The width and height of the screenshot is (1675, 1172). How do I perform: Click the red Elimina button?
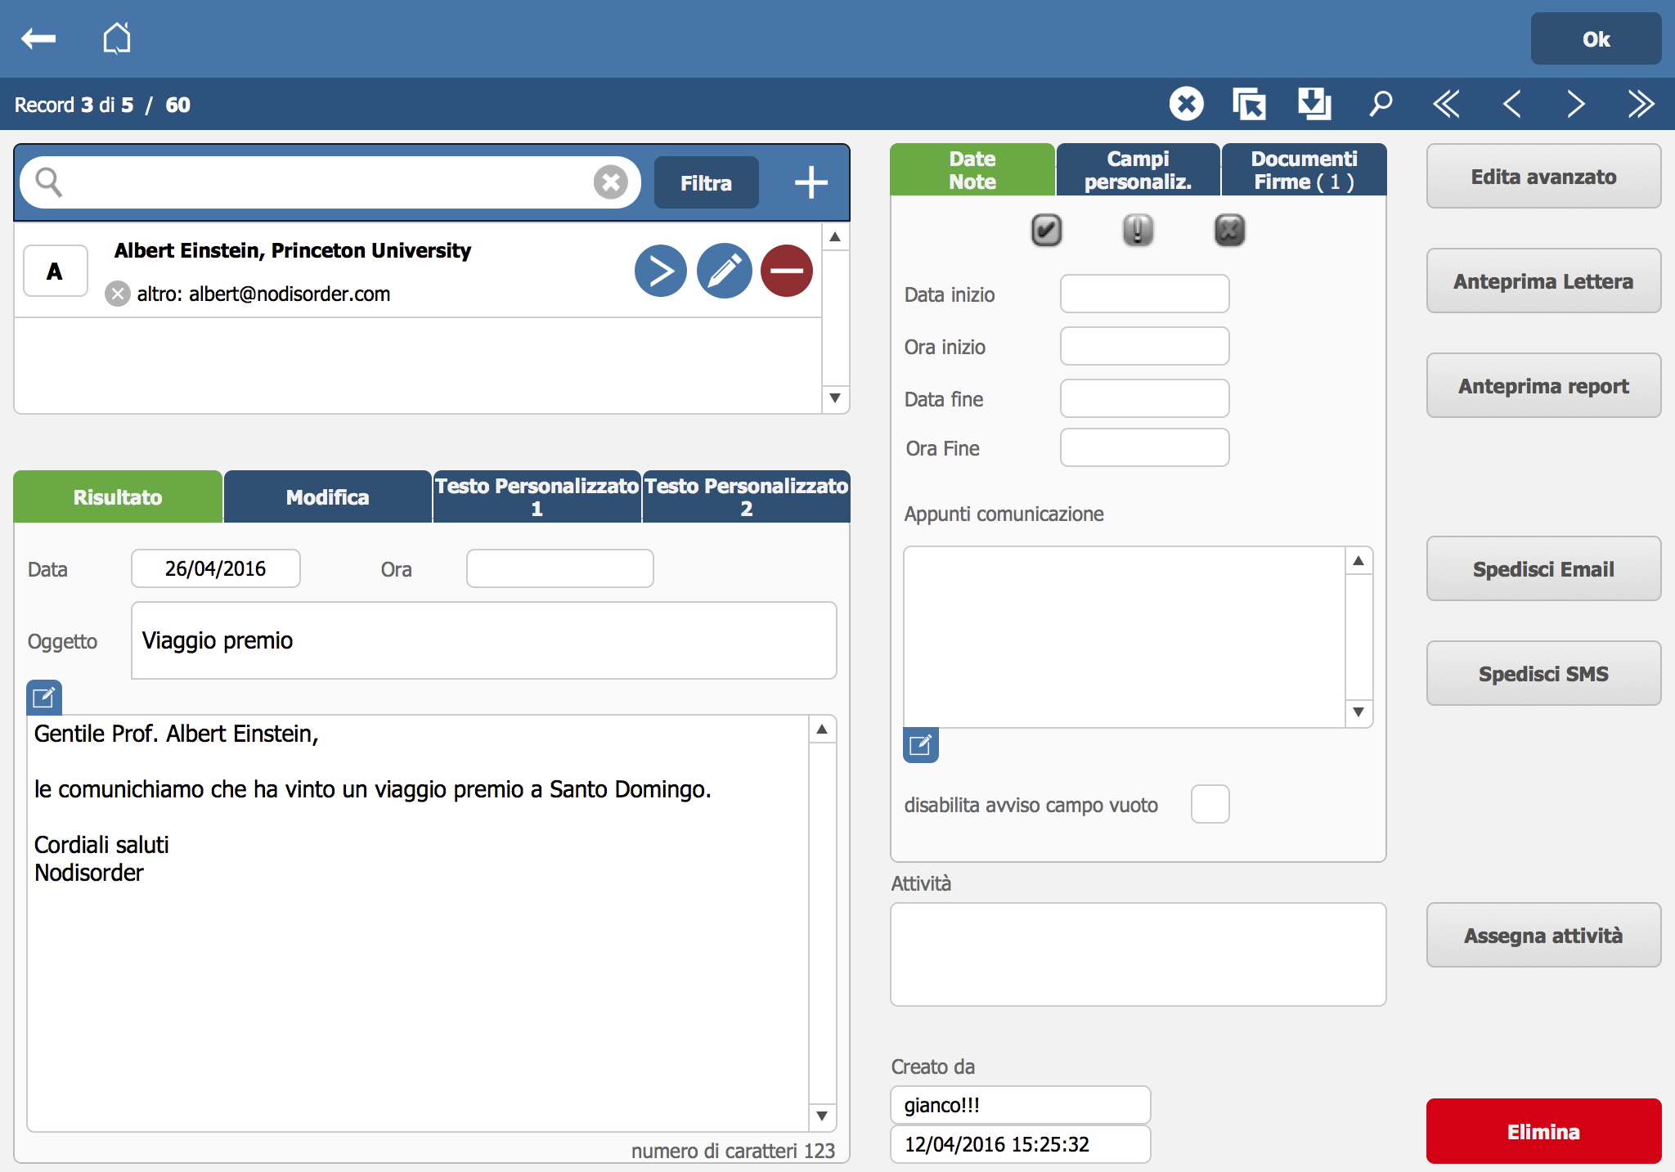click(x=1543, y=1131)
